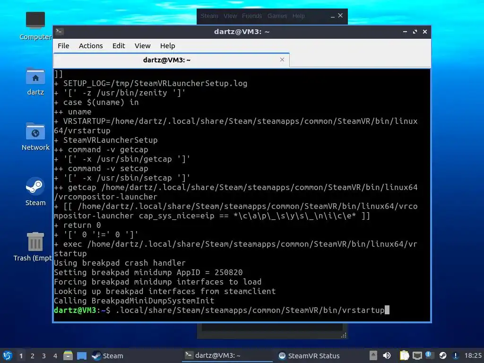Switch to workspace 4
Image resolution: width=484 pixels, height=363 pixels.
pyautogui.click(x=55, y=356)
